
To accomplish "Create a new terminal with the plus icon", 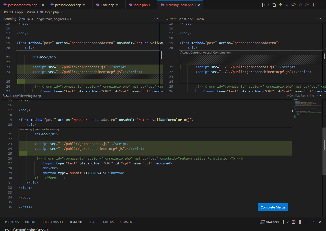I will [x=283, y=222].
